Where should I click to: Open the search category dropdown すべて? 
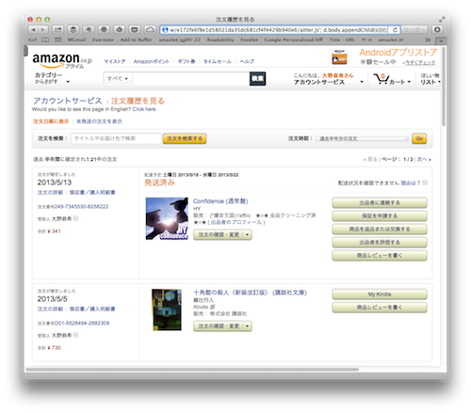118,79
